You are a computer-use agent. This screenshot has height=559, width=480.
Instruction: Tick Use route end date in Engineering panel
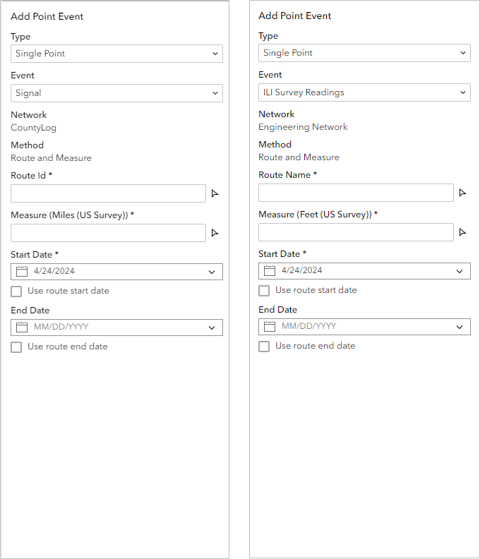pos(264,347)
